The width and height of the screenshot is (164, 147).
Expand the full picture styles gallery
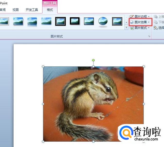[126, 28]
